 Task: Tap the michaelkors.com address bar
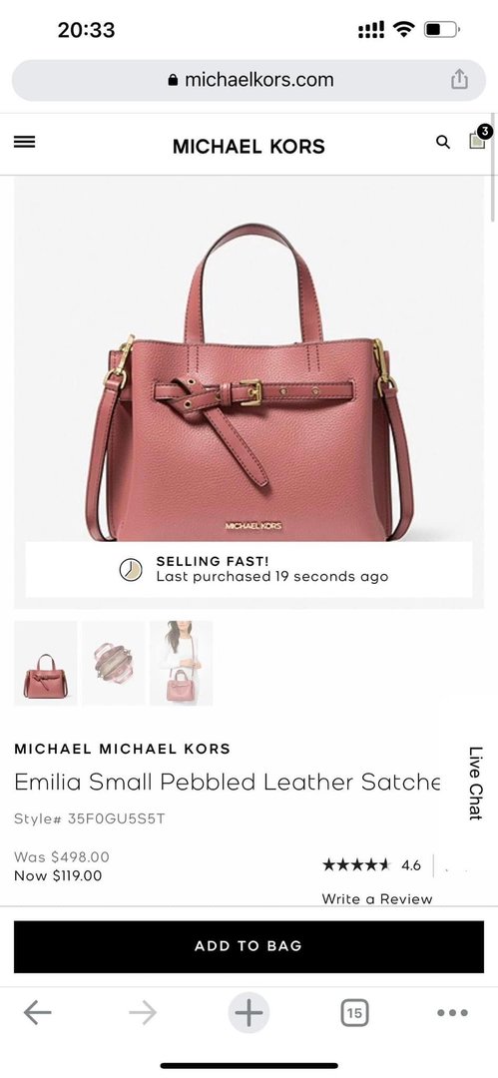[x=249, y=81]
